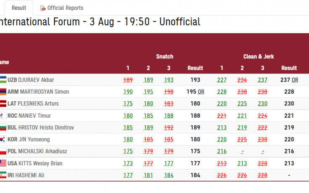Click the USA flag beside KITTS

(x=3, y=163)
